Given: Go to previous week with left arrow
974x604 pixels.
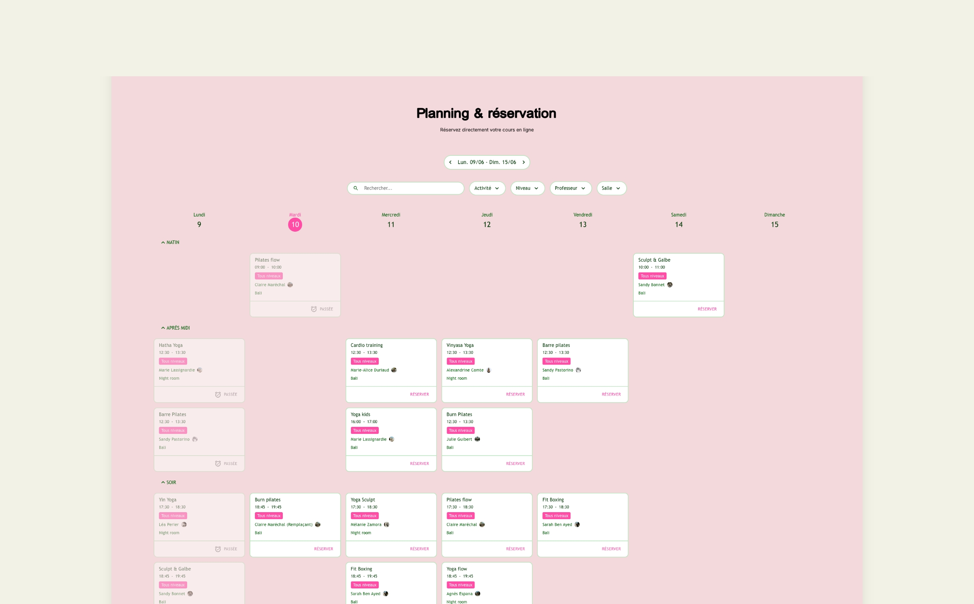Looking at the screenshot, I should click(x=450, y=162).
